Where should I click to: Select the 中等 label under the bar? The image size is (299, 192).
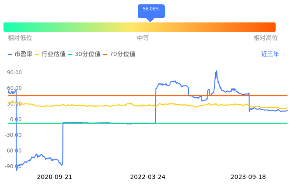click(x=143, y=38)
